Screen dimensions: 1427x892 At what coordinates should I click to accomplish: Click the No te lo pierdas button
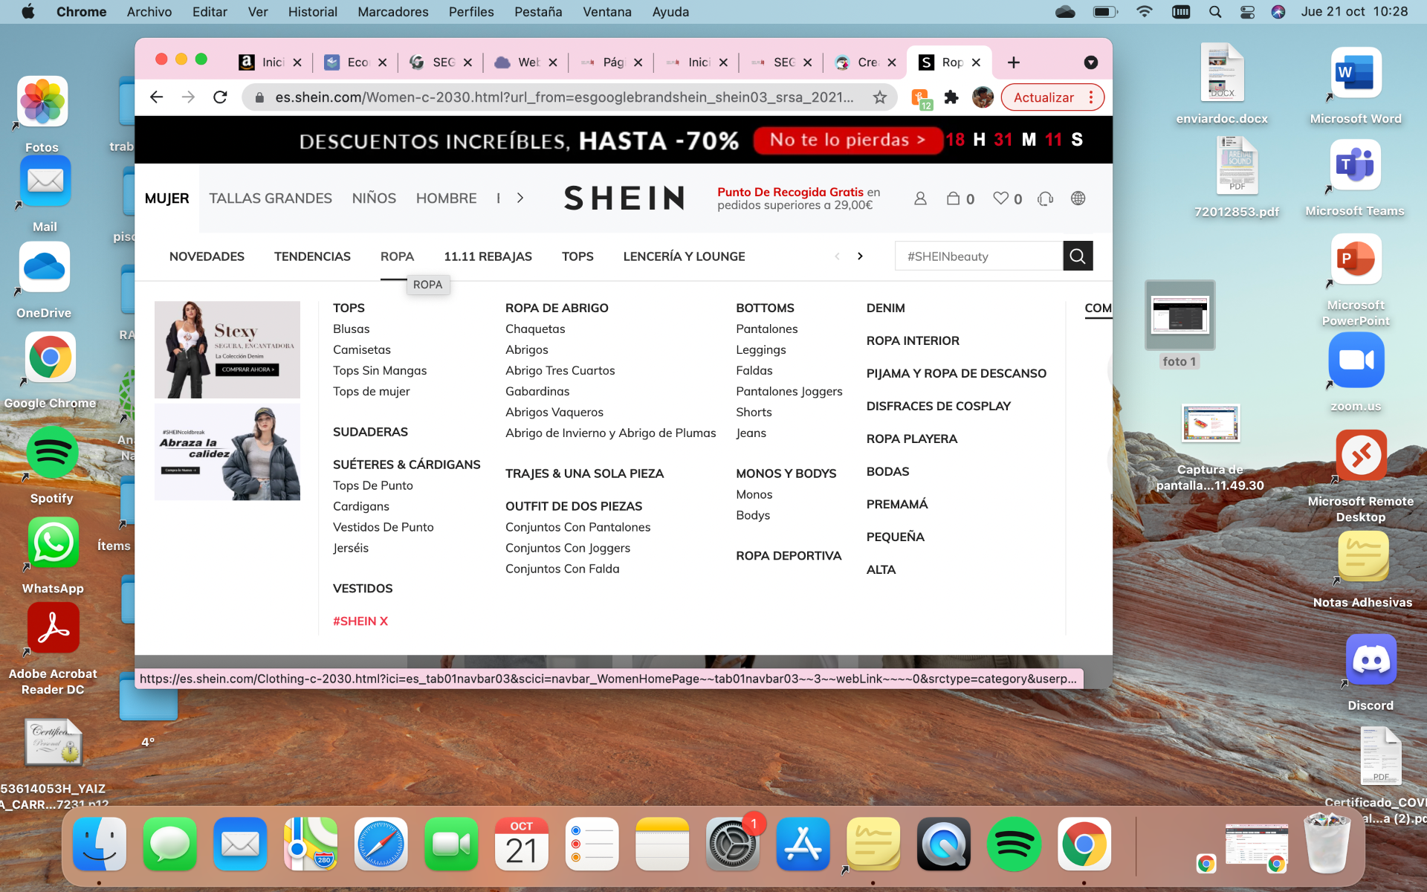847,140
